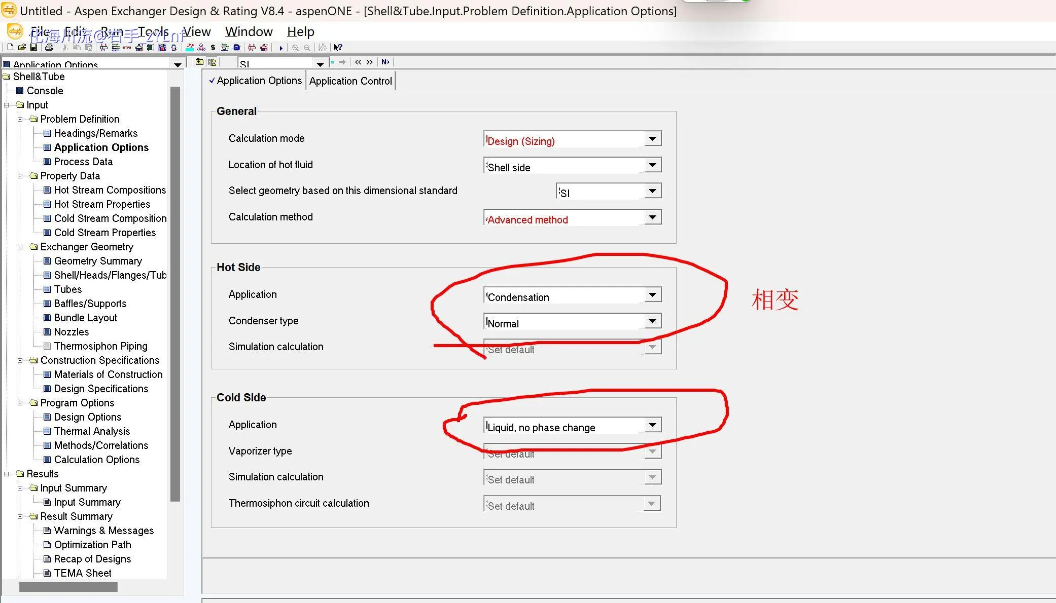The image size is (1056, 603).
Task: Click the double left arrow back button
Action: pyautogui.click(x=358, y=62)
